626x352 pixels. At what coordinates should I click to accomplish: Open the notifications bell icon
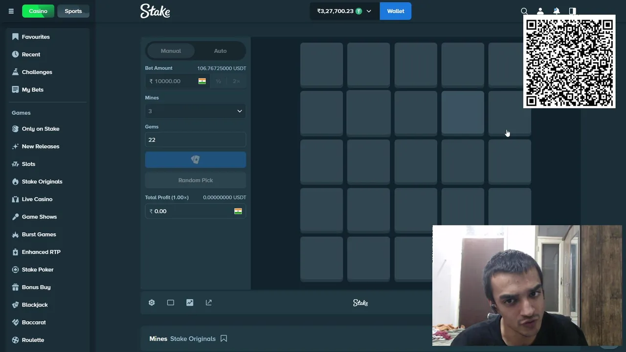coord(557,11)
